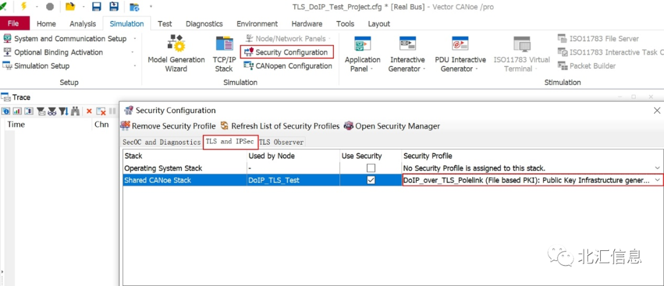Select the TLS and IPSec tab
The height and width of the screenshot is (286, 664).
(x=230, y=141)
